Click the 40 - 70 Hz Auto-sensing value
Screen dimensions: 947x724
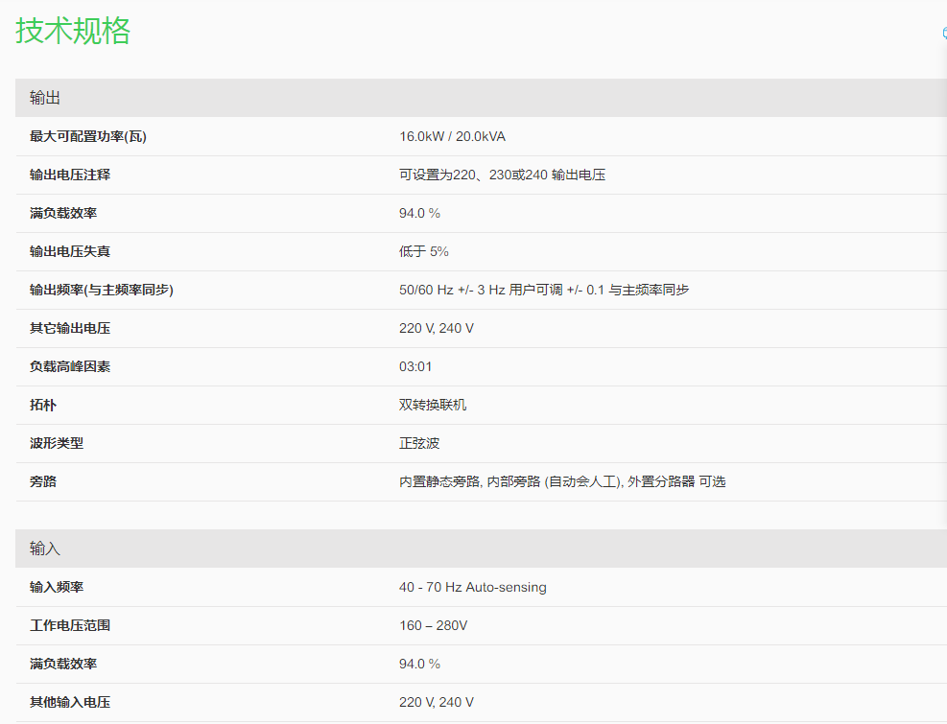click(x=473, y=587)
